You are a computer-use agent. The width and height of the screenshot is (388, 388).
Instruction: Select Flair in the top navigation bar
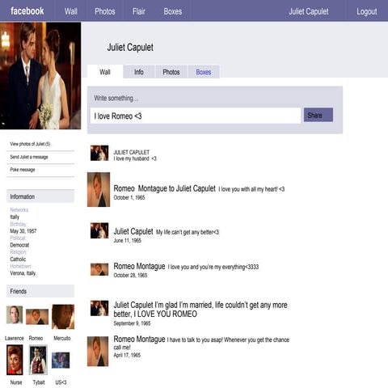(139, 11)
